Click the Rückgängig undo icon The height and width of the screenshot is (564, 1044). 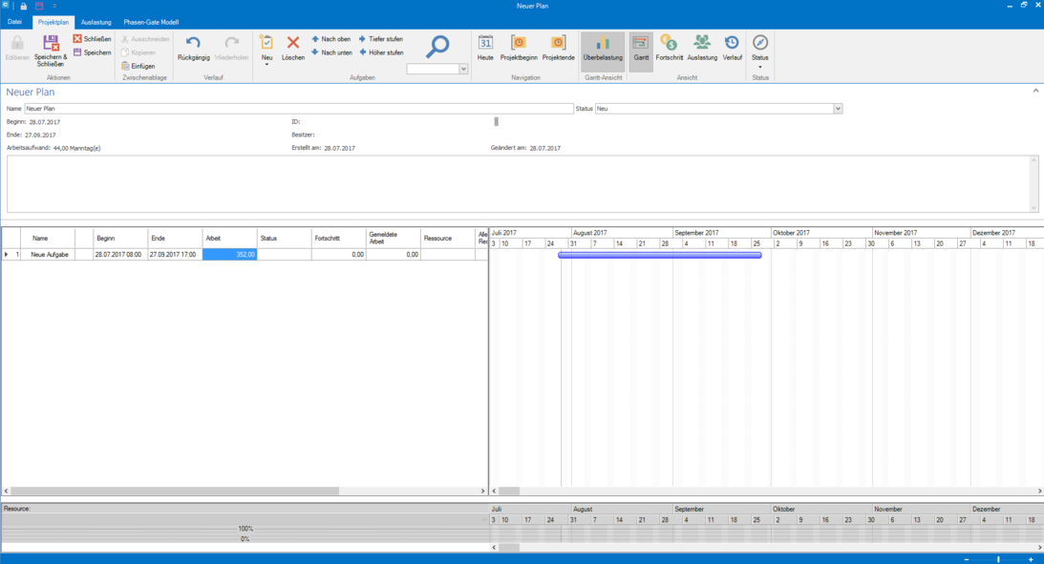pos(193,43)
